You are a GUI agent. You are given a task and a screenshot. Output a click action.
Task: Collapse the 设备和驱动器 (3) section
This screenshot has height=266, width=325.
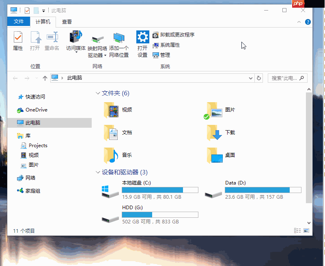pos(97,172)
